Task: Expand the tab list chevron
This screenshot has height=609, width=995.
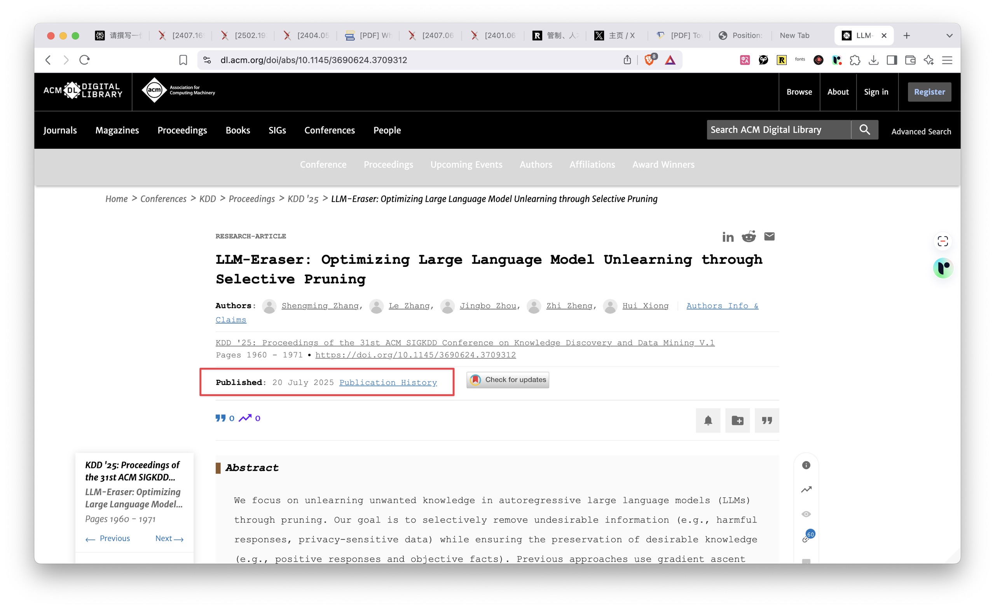Action: click(950, 35)
